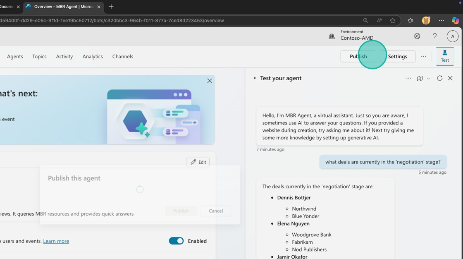The height and width of the screenshot is (259, 463).
Task: Switch to the Topics tab
Action: pyautogui.click(x=39, y=56)
